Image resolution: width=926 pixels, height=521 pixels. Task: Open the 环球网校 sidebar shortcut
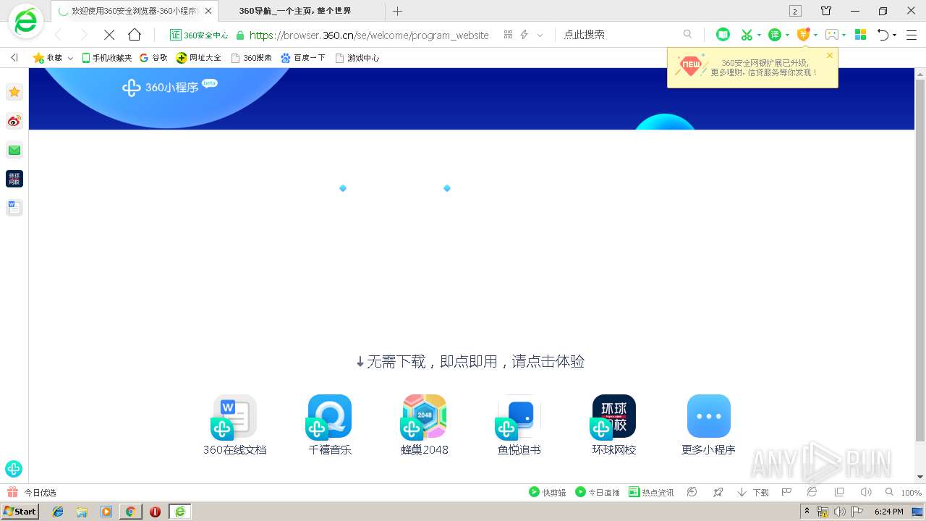[x=14, y=179]
